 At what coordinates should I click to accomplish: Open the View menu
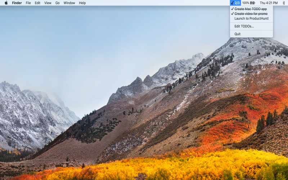[48, 3]
